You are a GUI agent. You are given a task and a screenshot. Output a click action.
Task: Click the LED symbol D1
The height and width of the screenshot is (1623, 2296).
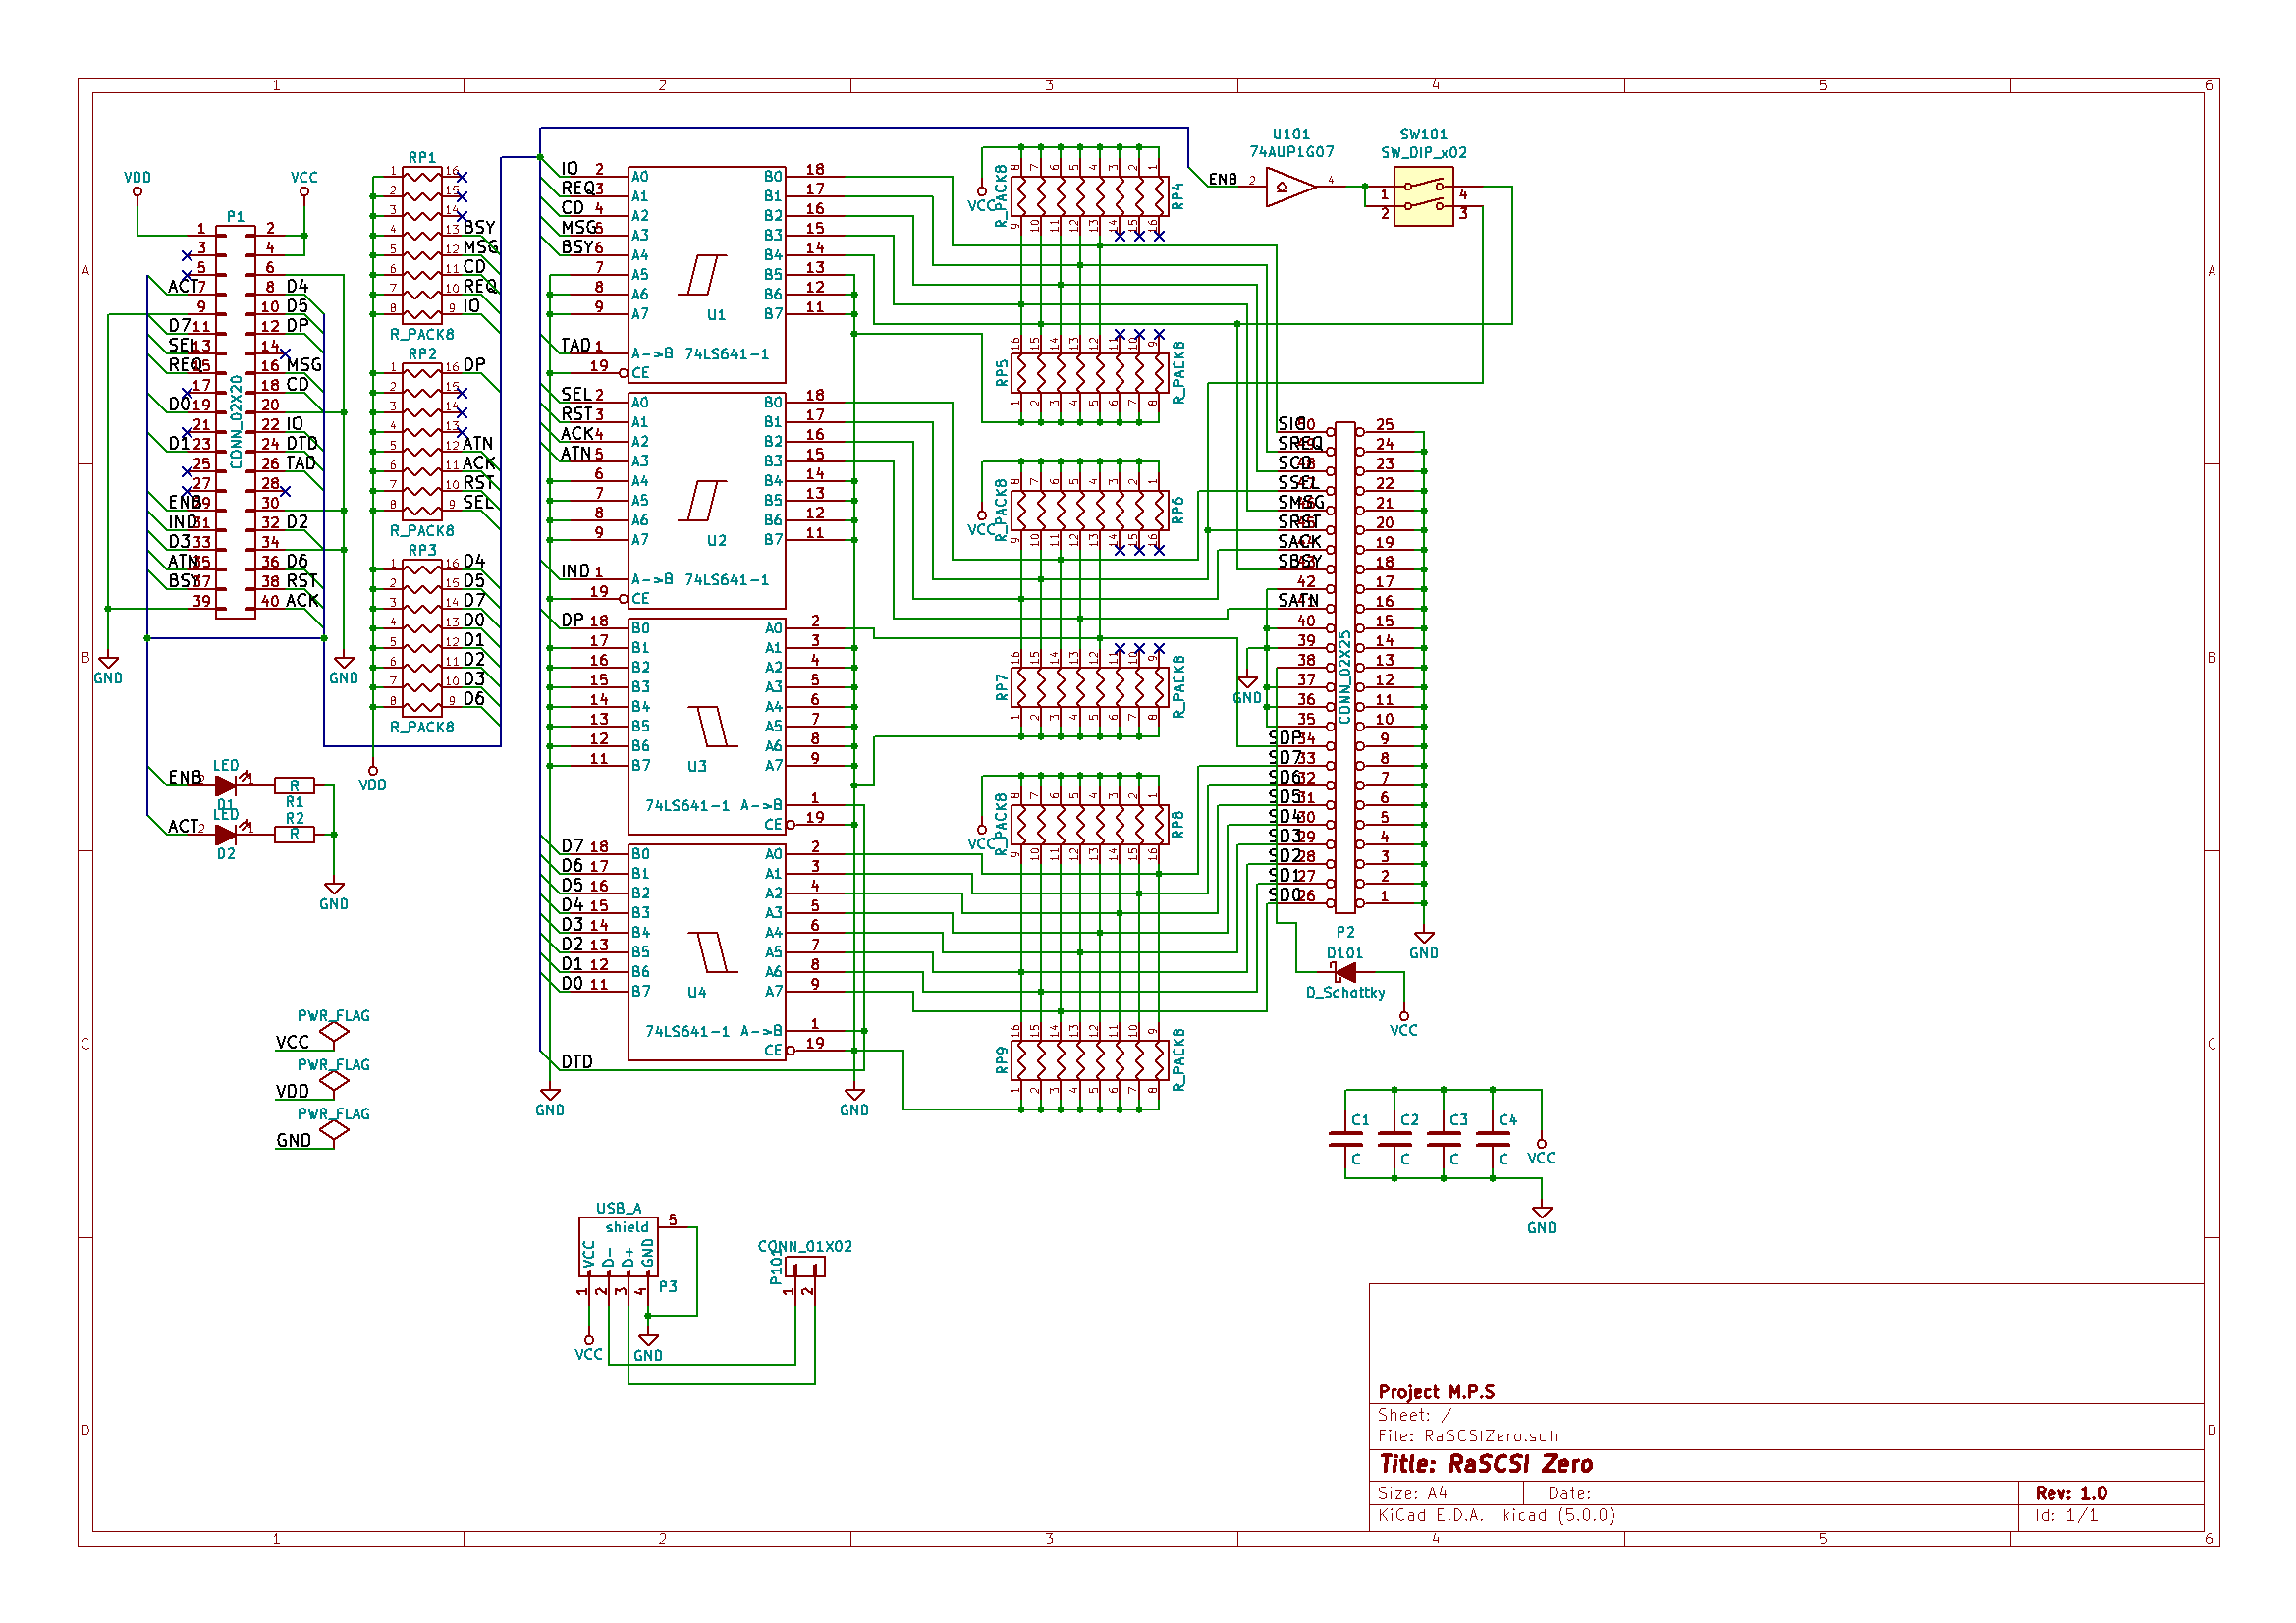pos(226,786)
